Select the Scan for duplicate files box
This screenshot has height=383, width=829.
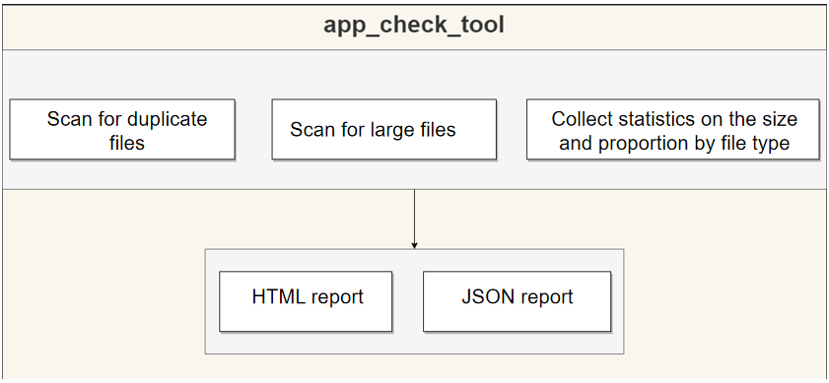click(122, 129)
